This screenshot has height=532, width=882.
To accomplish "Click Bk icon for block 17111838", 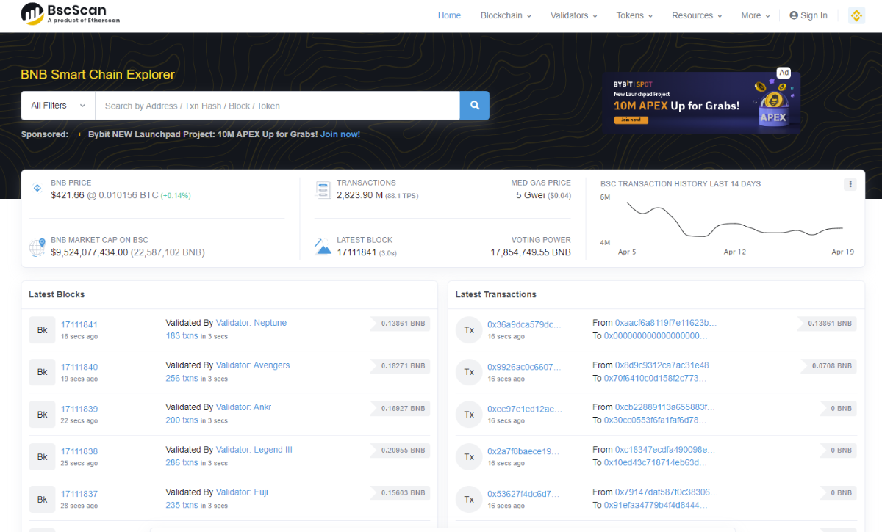I will coord(43,457).
